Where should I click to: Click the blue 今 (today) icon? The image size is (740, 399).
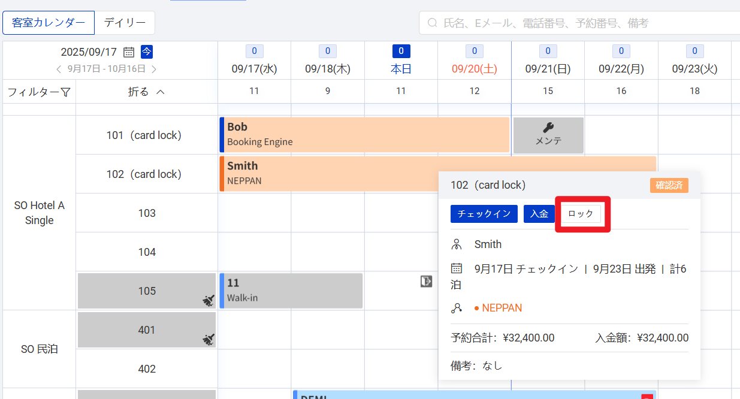click(147, 52)
